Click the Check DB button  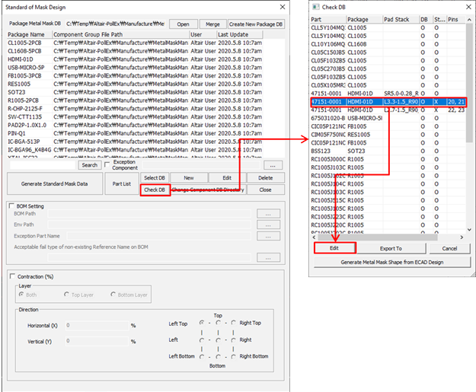click(155, 190)
